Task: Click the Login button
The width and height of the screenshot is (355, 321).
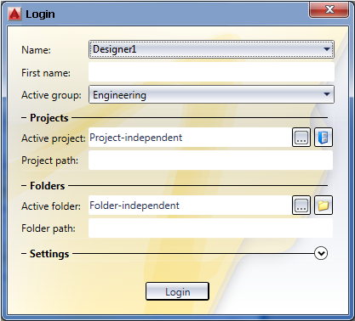Action: (177, 291)
